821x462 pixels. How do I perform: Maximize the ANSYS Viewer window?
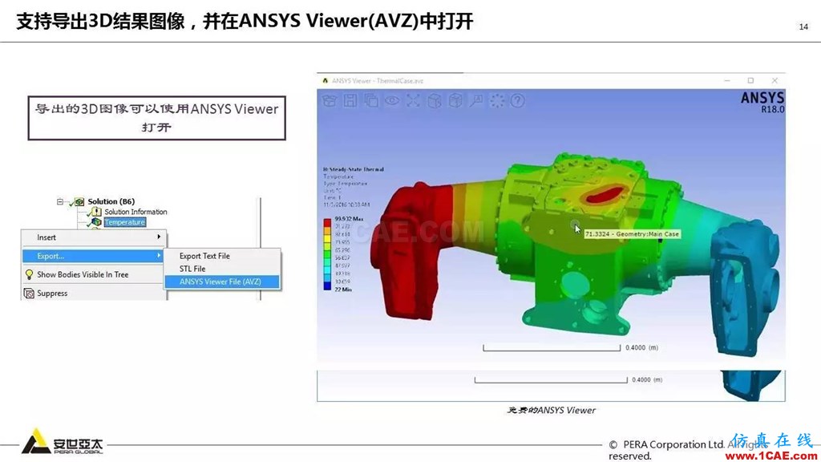(750, 81)
